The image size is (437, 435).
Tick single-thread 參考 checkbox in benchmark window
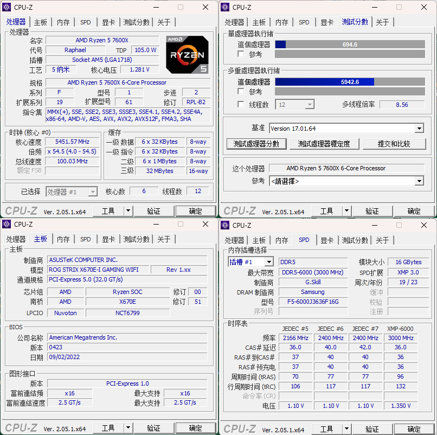pos(241,54)
